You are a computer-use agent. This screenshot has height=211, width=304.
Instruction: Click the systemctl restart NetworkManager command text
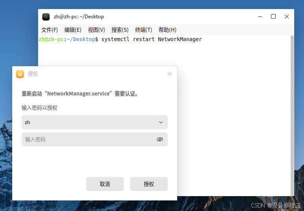(152, 39)
